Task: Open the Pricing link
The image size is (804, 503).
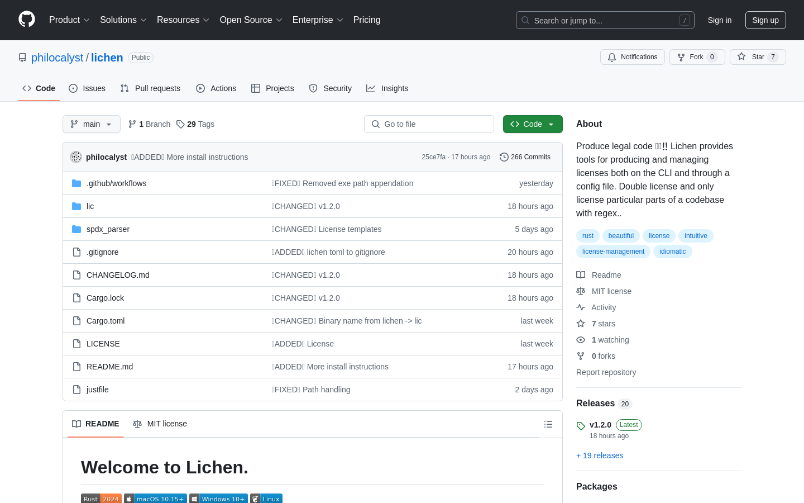Action: click(x=367, y=20)
